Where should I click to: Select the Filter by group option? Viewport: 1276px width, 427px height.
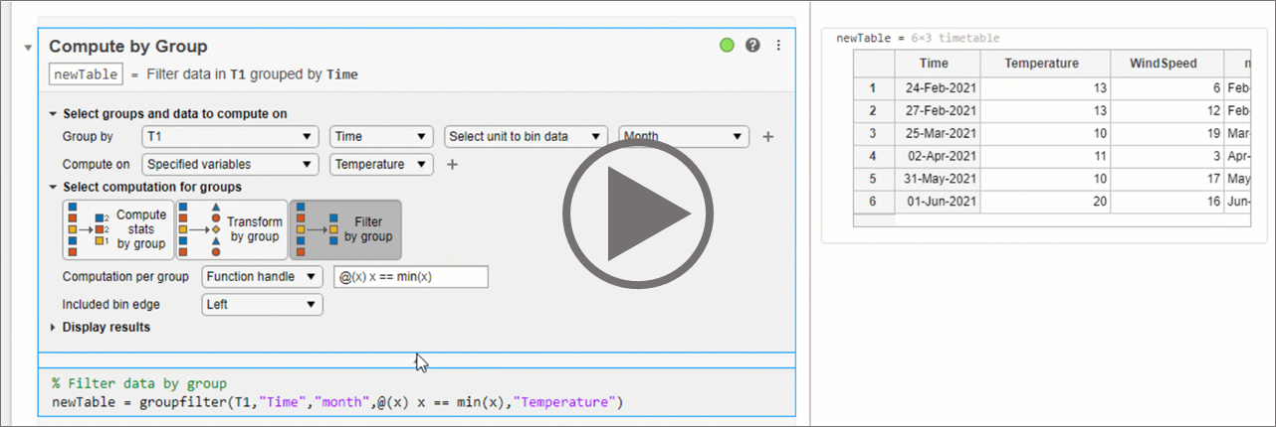click(x=345, y=229)
